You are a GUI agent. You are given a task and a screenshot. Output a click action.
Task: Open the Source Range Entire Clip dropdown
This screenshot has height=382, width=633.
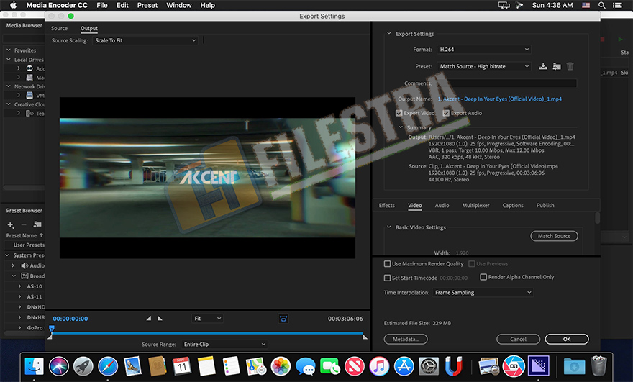coord(224,345)
